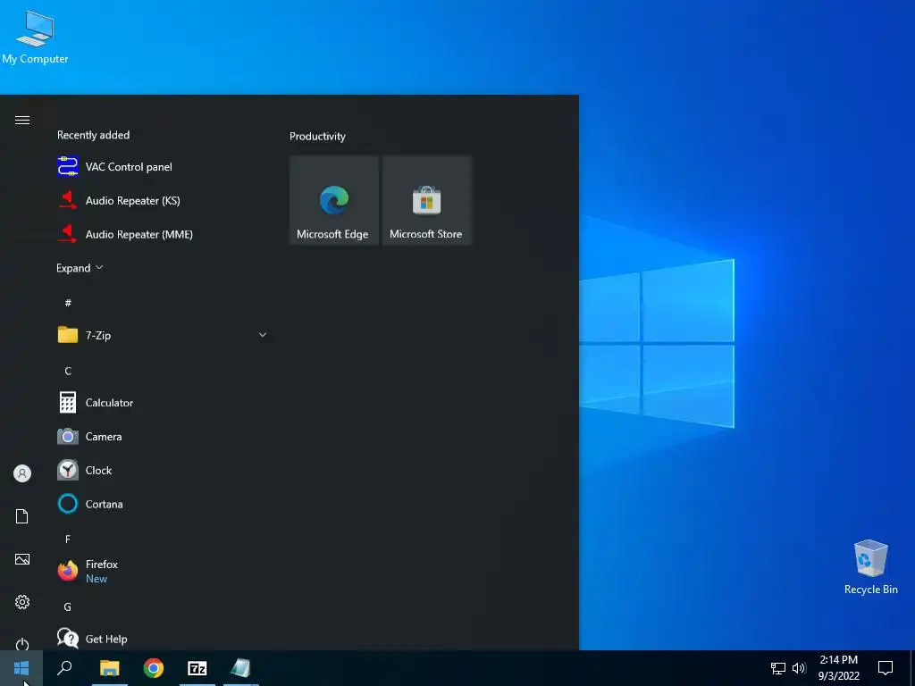The image size is (915, 686).
Task: Click the 'C' letter header
Action: (x=68, y=371)
